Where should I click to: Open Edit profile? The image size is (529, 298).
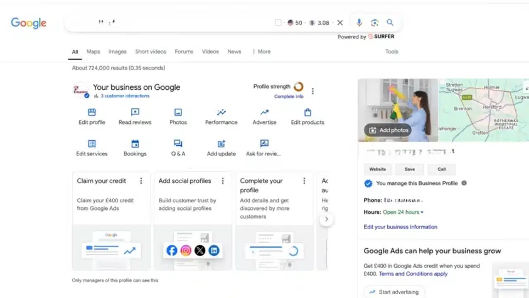click(x=92, y=117)
